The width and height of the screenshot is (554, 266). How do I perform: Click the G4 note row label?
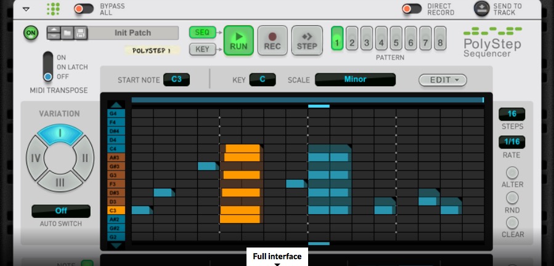[116, 113]
